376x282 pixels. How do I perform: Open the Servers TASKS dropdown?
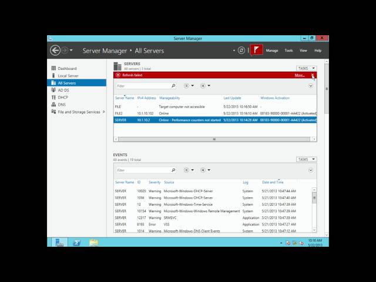point(307,68)
